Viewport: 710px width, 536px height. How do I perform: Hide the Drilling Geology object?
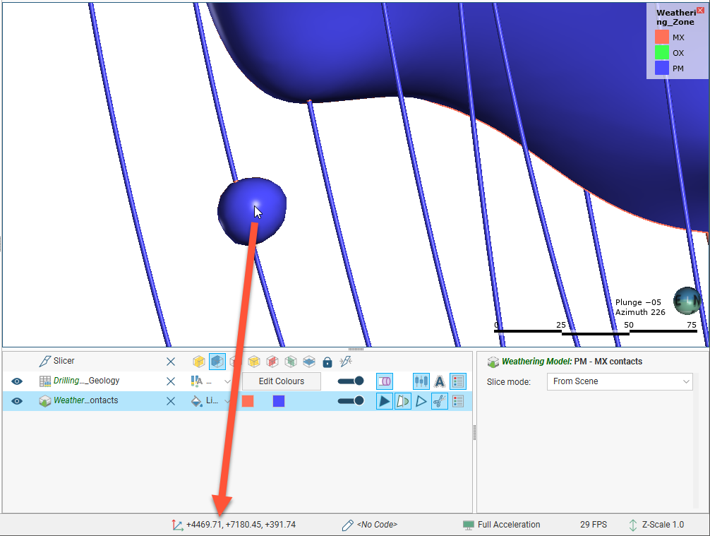click(17, 381)
